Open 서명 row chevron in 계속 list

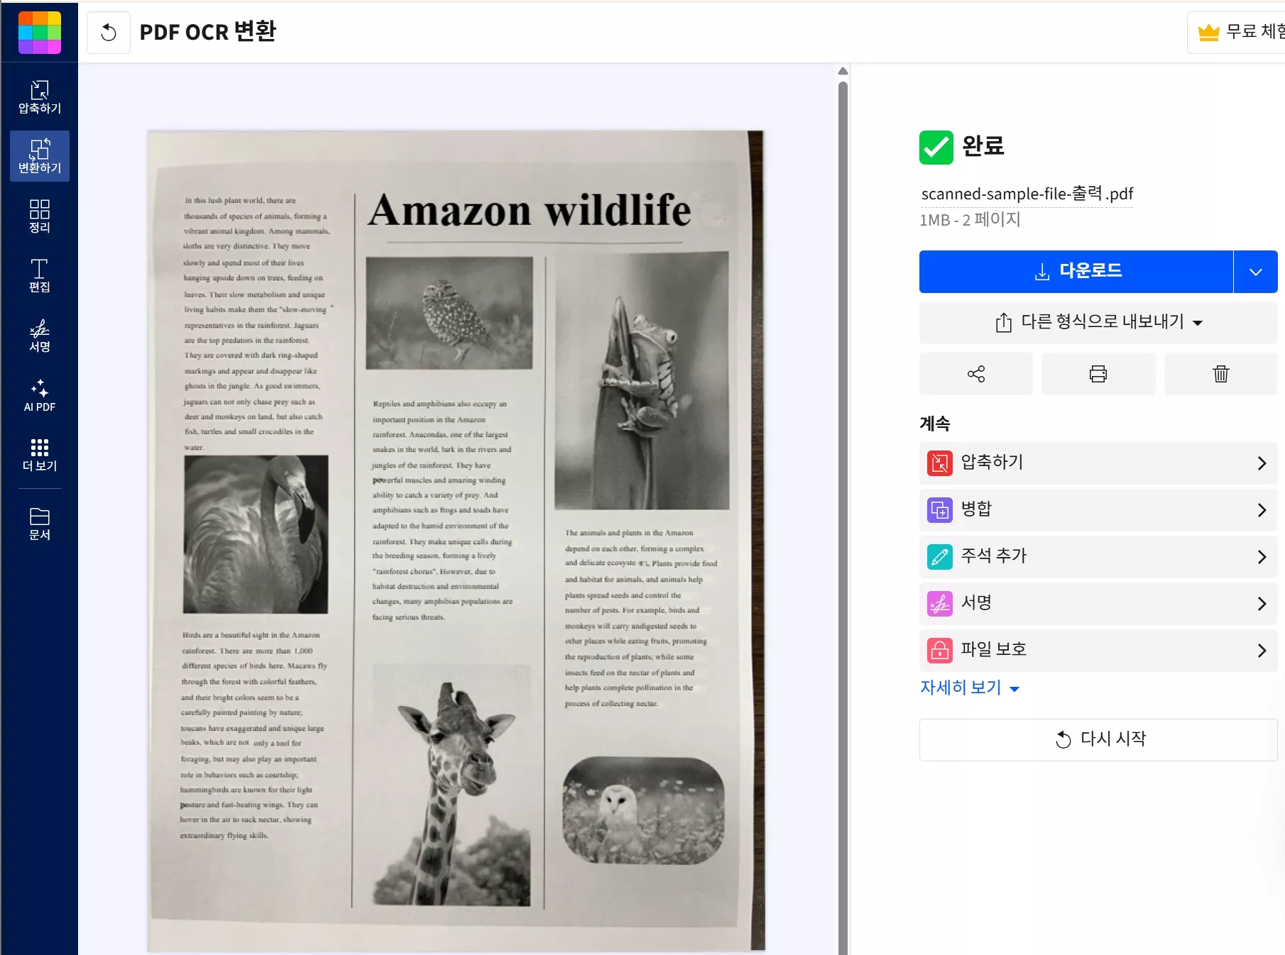(1262, 604)
